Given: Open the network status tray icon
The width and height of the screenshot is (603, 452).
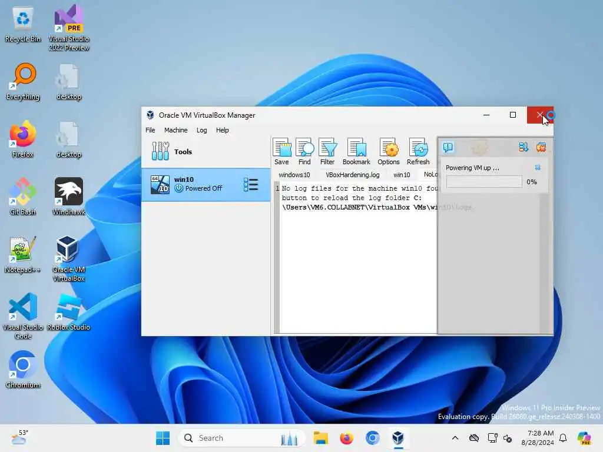Looking at the screenshot, I should pyautogui.click(x=492, y=438).
